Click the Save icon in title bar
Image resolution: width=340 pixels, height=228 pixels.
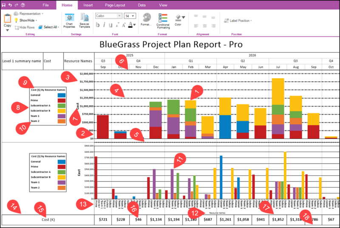pos(4,5)
